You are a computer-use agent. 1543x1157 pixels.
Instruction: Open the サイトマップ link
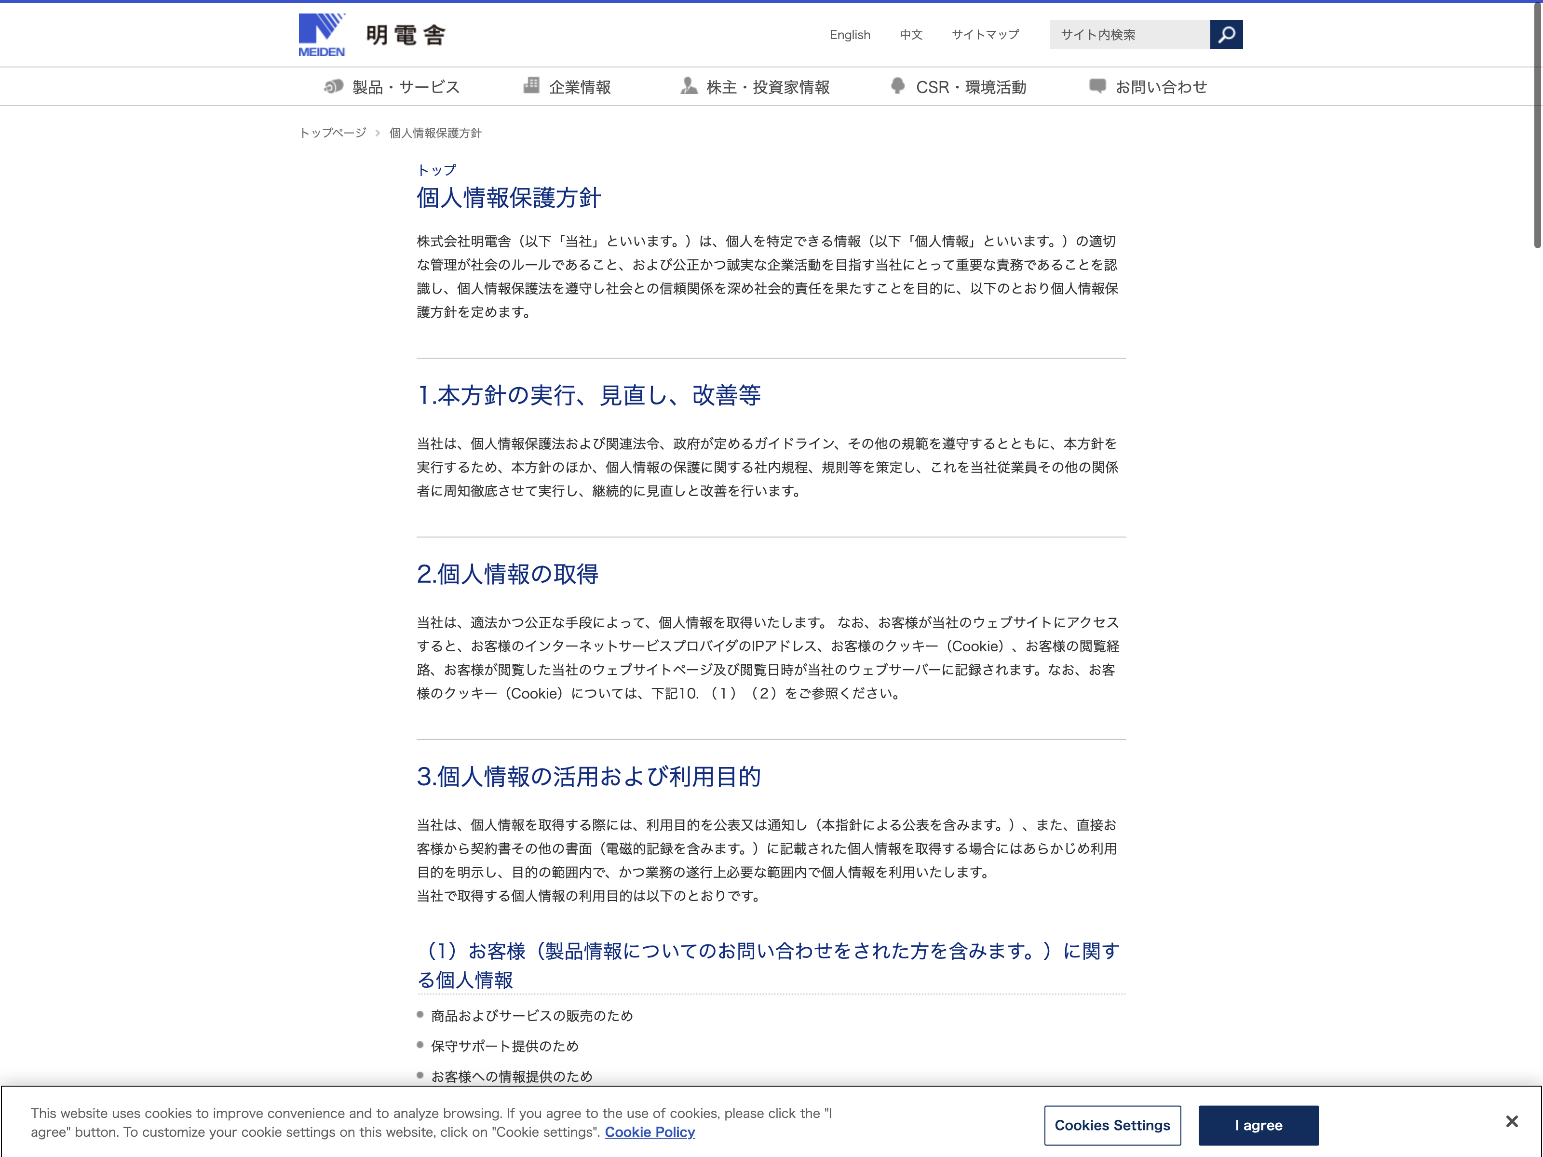tap(985, 35)
